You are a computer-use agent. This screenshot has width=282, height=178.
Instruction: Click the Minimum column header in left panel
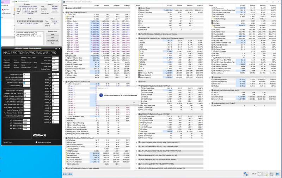click(106, 6)
